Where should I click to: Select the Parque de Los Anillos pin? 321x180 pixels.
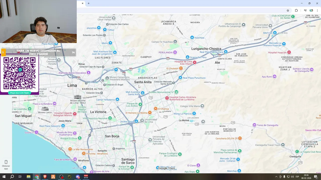[140, 104]
